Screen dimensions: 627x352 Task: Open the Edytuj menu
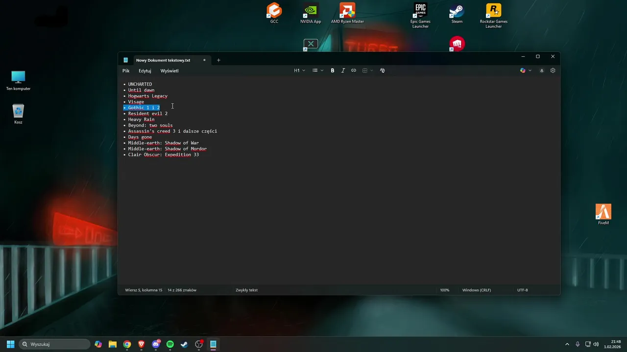[x=145, y=71]
